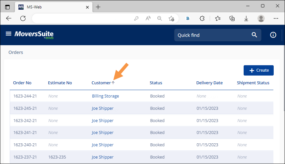The height and width of the screenshot is (164, 285).
Task: Close the MS-Web tab
Action: pos(87,7)
